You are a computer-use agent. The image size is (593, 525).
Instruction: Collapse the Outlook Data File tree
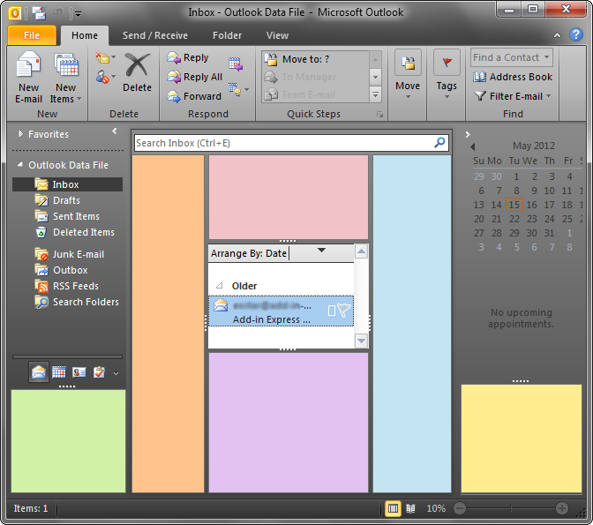point(20,165)
